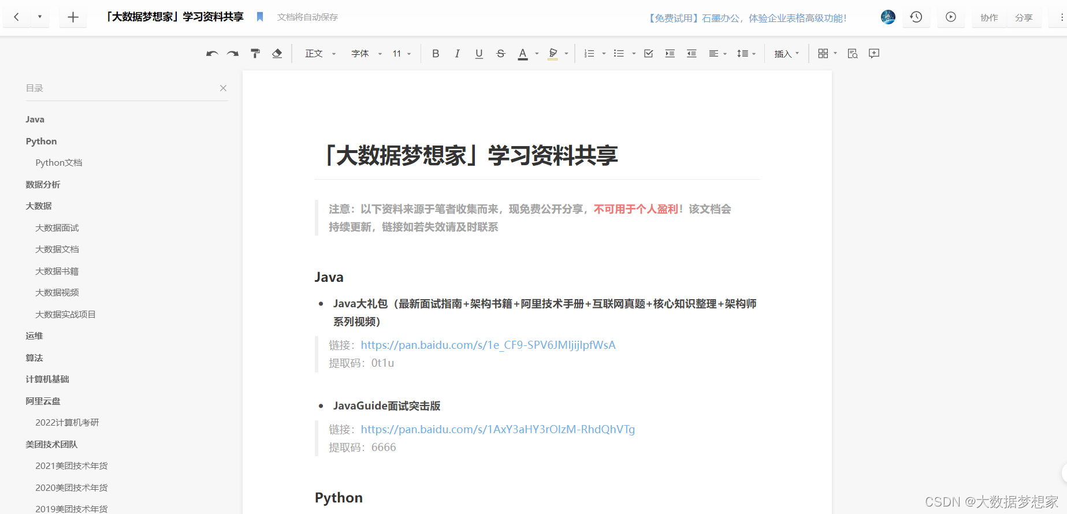
Task: Select 2020美团技术年货 outline entry
Action: click(72, 488)
